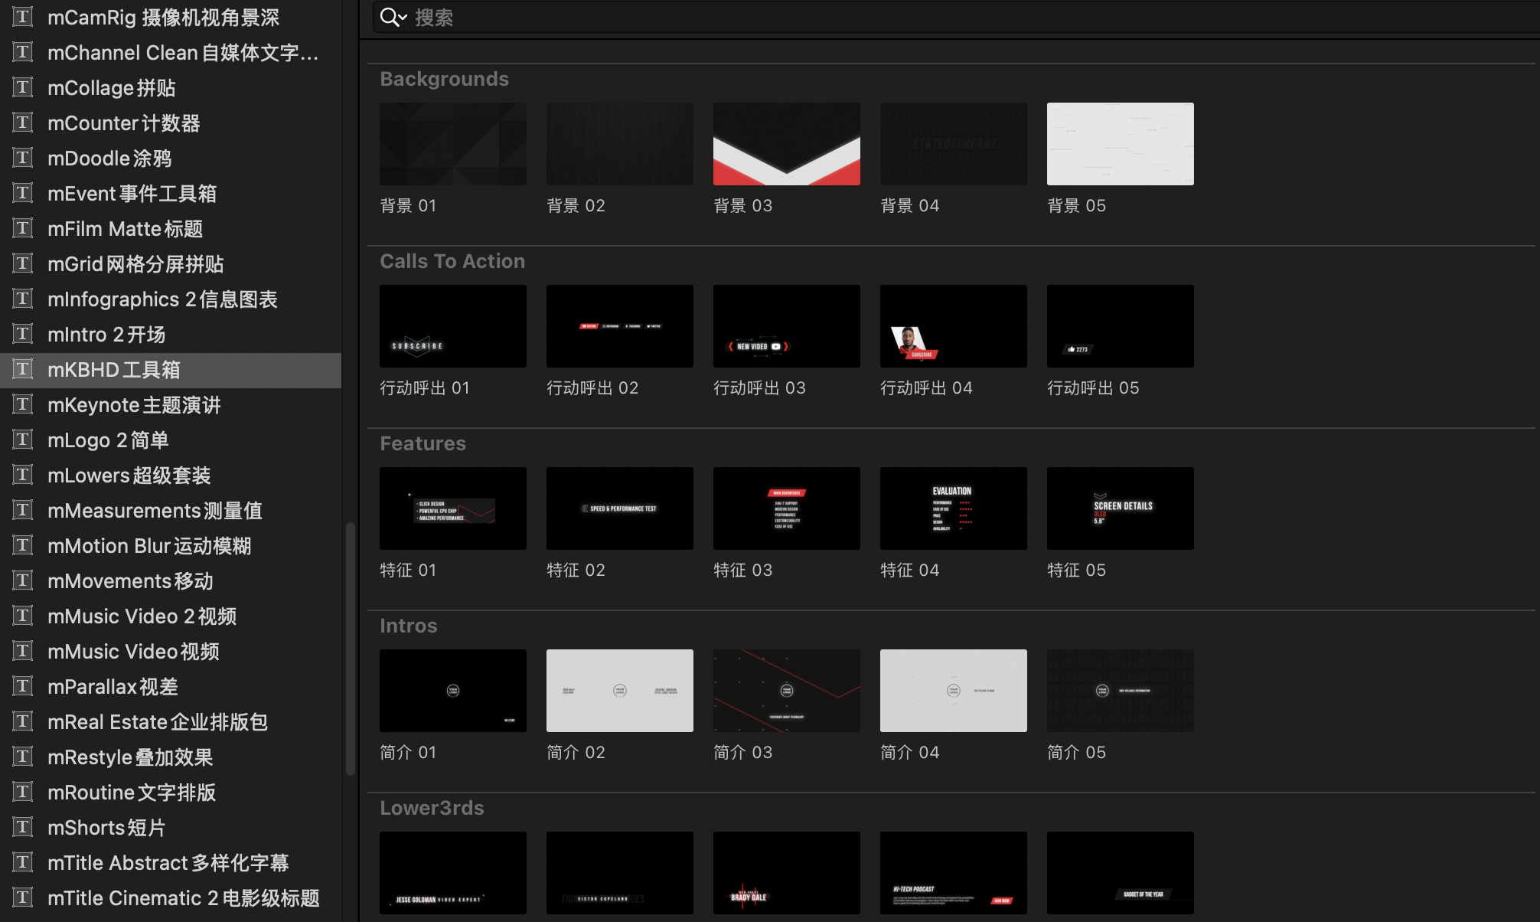Select mTitle Cinematic 2 电影级标题 category
The image size is (1540, 922).
click(171, 897)
